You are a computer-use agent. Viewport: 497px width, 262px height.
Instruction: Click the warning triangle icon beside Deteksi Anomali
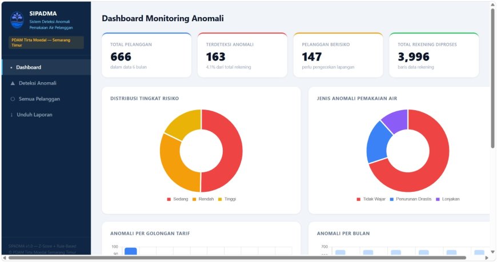point(13,83)
